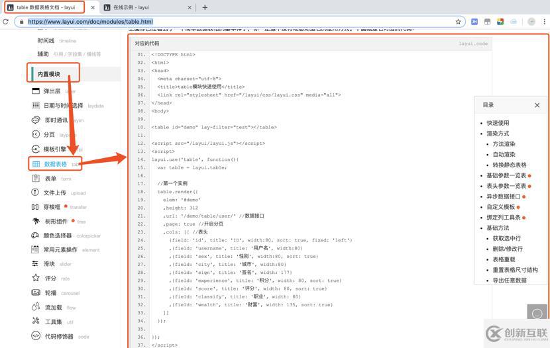Click code line 10 table id="demo"
This screenshot has width=550, height=348.
point(214,127)
